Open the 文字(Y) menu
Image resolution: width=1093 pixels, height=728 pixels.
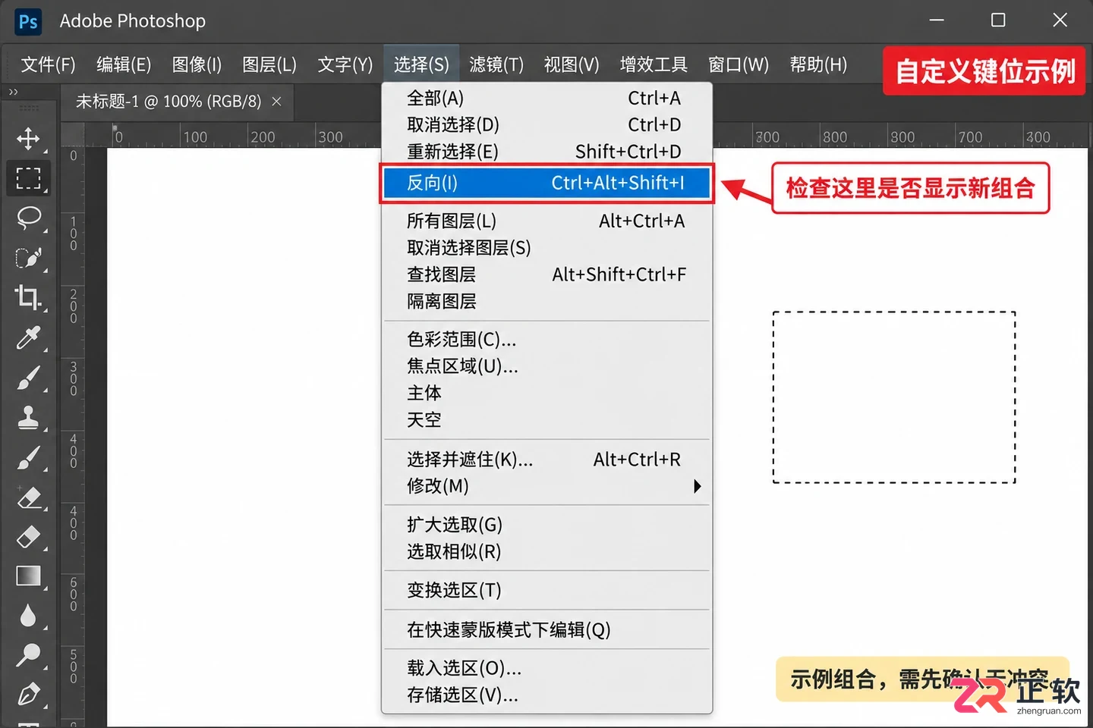tap(345, 64)
